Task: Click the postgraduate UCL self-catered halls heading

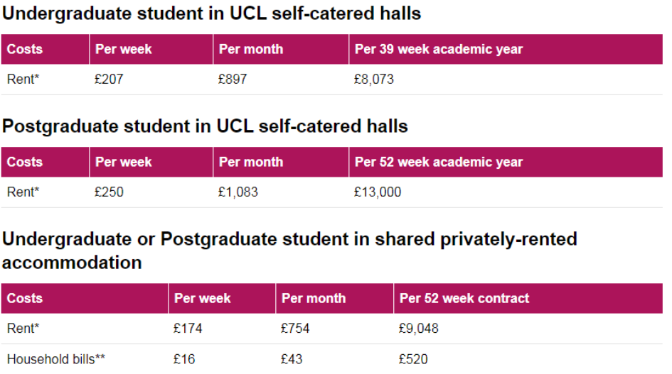Action: pos(205,126)
